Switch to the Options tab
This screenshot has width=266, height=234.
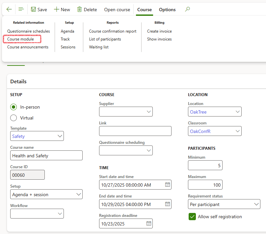167,10
